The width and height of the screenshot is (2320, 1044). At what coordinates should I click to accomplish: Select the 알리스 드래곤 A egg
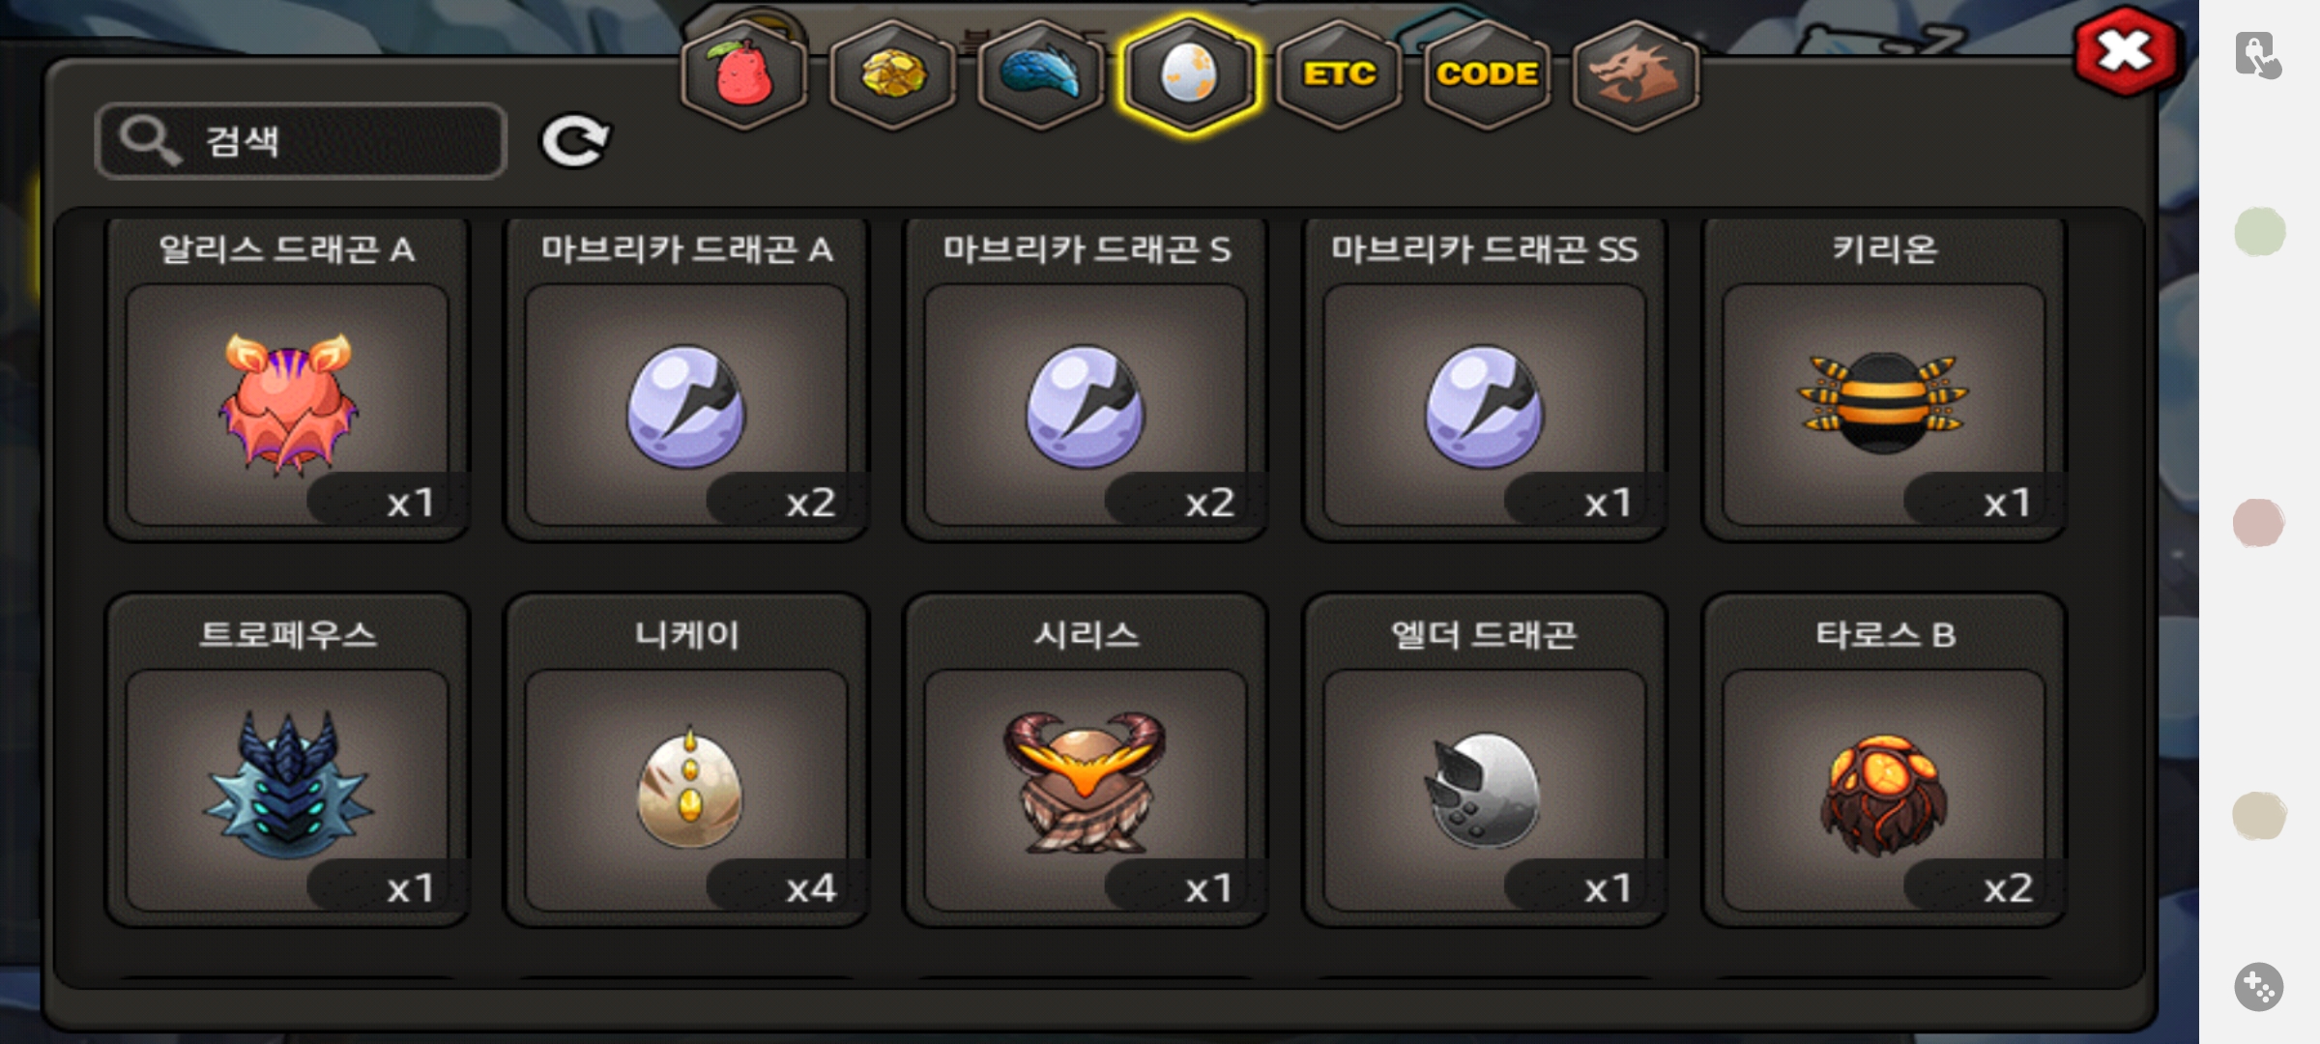coord(287,380)
